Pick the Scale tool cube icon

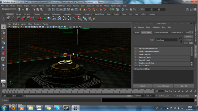[3, 54]
